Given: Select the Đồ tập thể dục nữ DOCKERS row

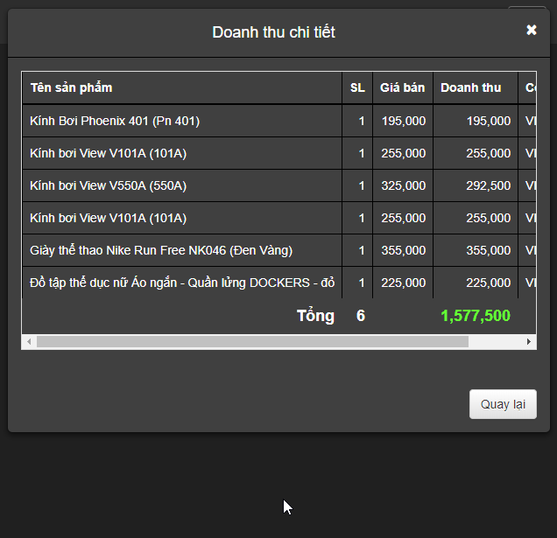Looking at the screenshot, I should (x=181, y=283).
